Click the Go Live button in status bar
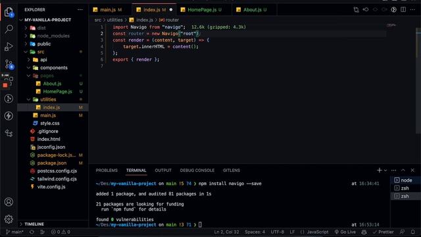 [345, 232]
